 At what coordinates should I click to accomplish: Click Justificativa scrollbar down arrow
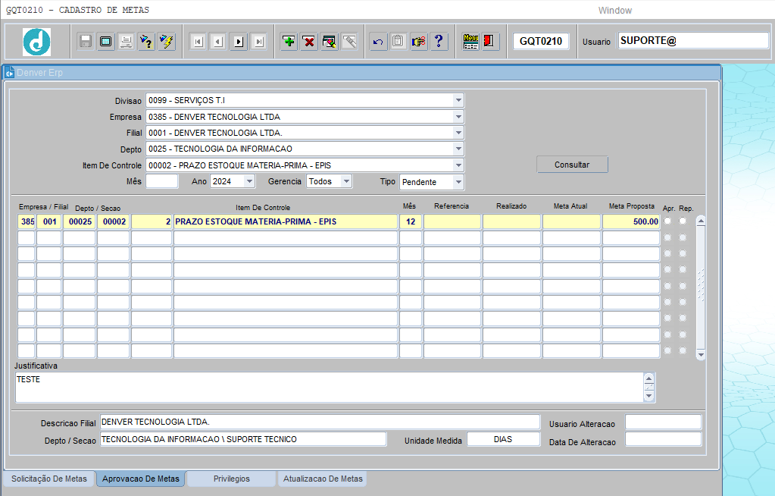pyautogui.click(x=648, y=396)
